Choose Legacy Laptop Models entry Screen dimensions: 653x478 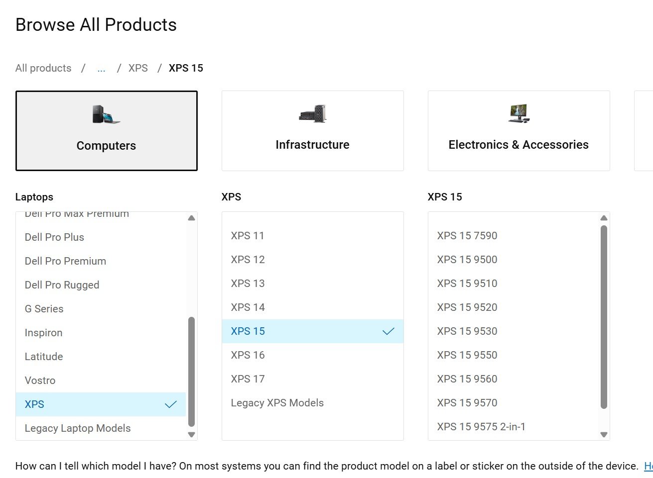[78, 428]
